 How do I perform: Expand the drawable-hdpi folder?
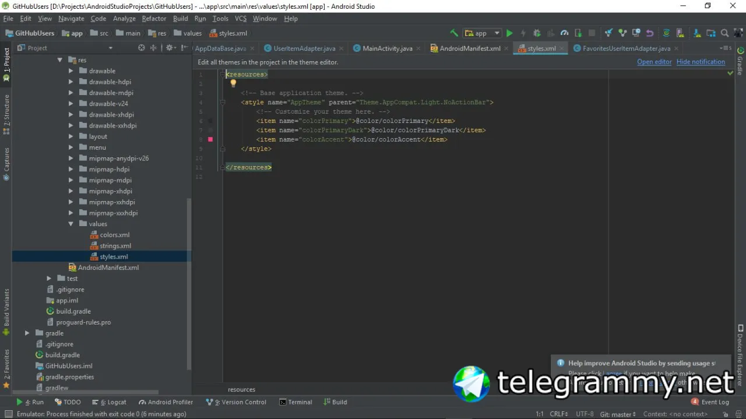[x=71, y=82]
